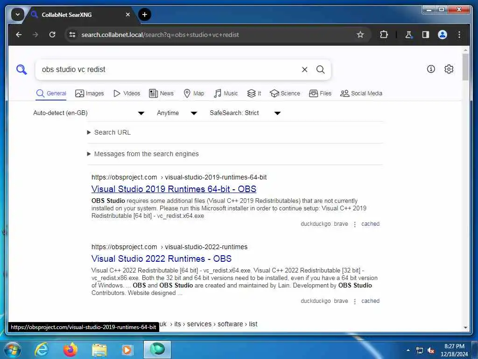Open the Chrome profile avatar
This screenshot has width=478, height=359.
point(443,35)
